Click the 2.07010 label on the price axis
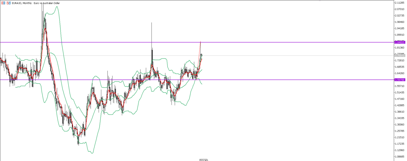The height and width of the screenshot is (161, 407). click(399, 9)
